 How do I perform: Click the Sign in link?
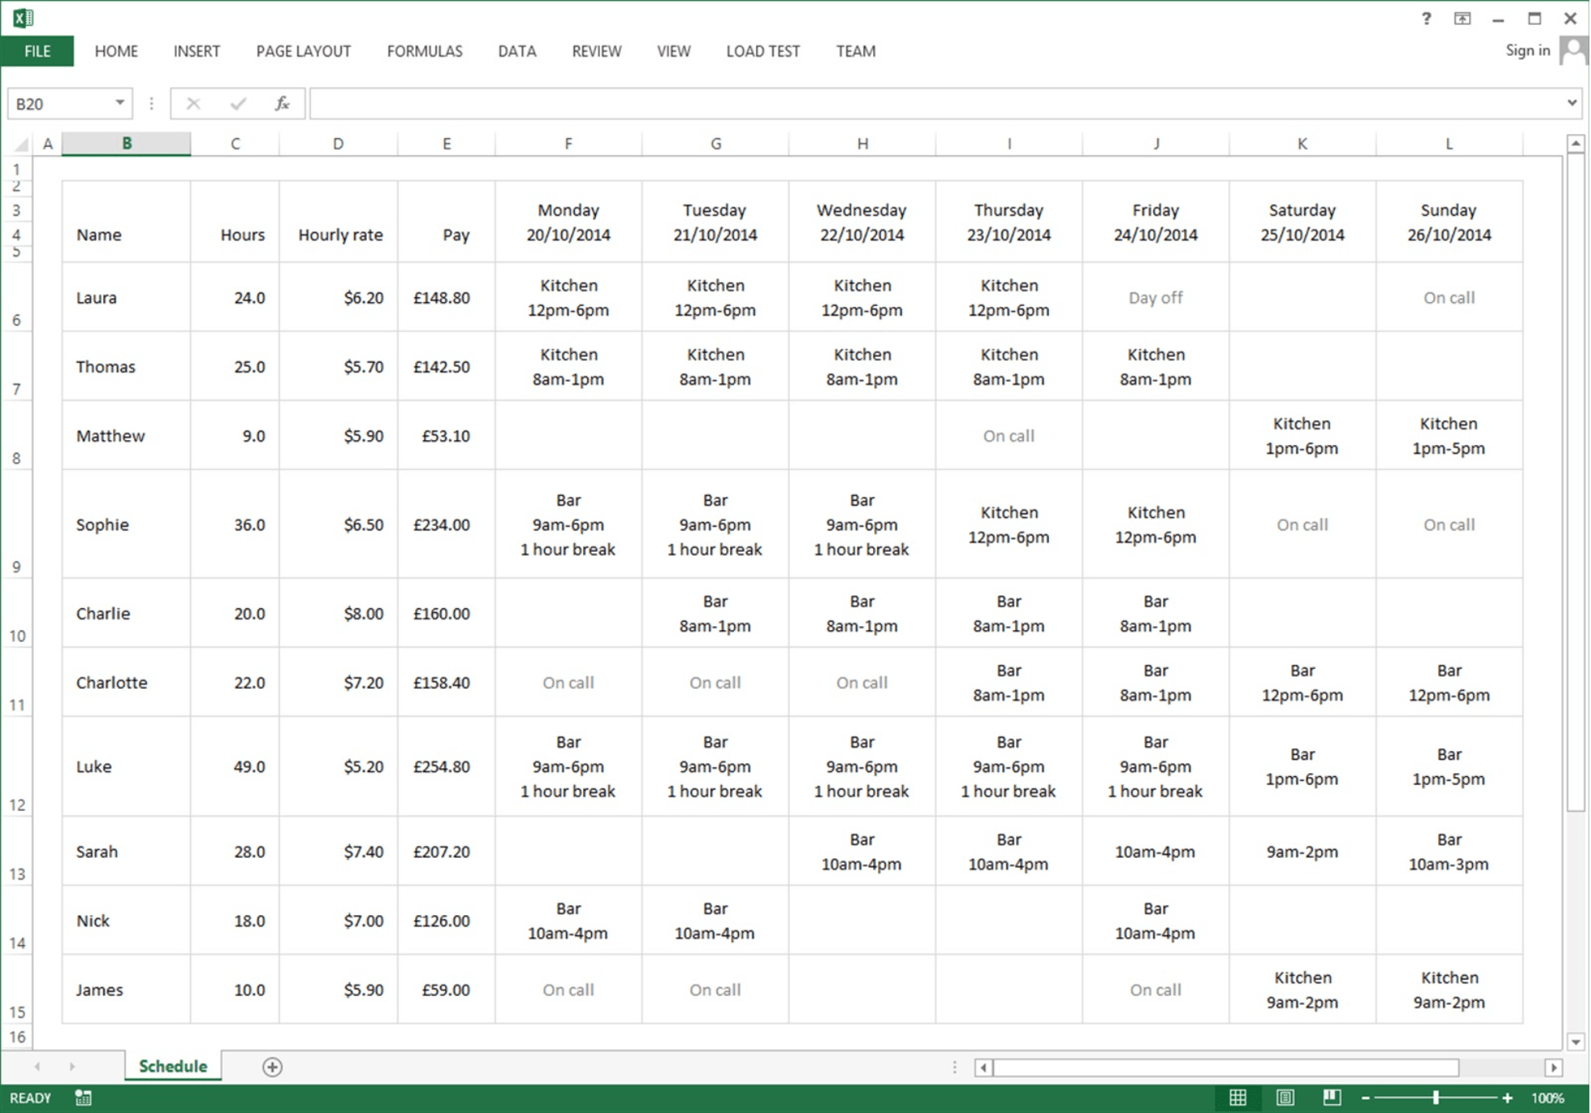click(1526, 50)
